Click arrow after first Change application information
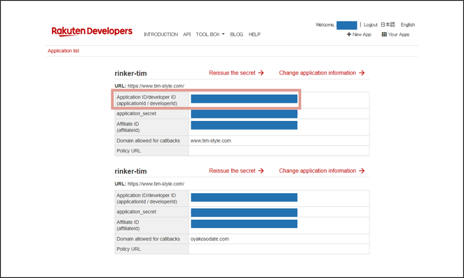Screen dimensions: 464x278 tap(362, 73)
